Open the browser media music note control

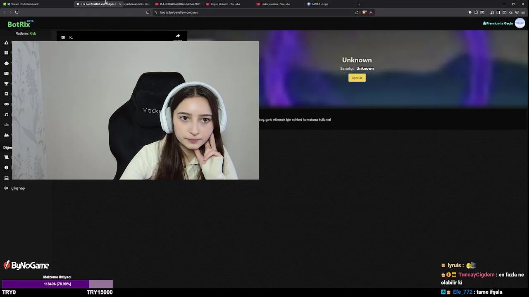pyautogui.click(x=492, y=12)
